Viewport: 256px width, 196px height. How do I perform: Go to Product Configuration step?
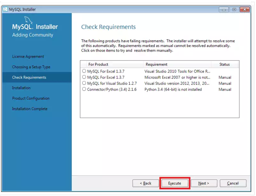(31, 98)
